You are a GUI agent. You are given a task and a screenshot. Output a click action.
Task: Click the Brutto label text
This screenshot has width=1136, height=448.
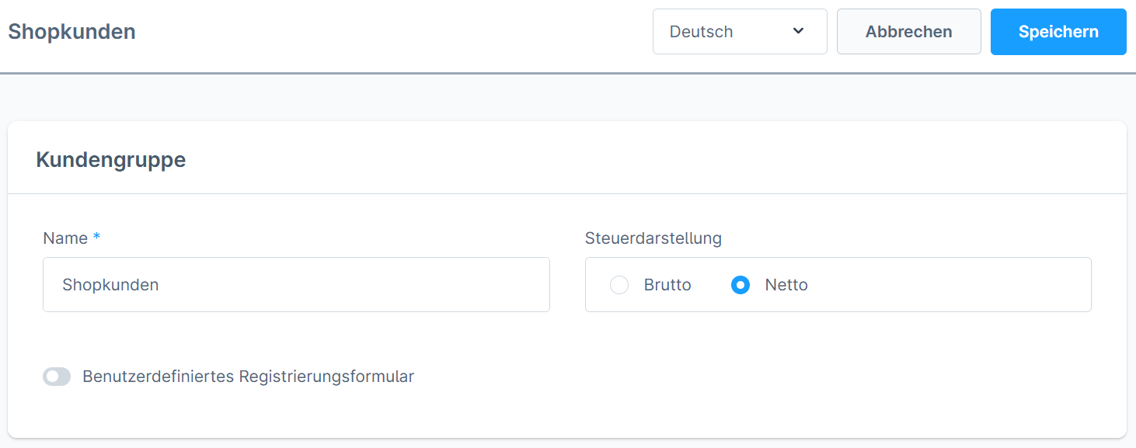[x=667, y=285]
